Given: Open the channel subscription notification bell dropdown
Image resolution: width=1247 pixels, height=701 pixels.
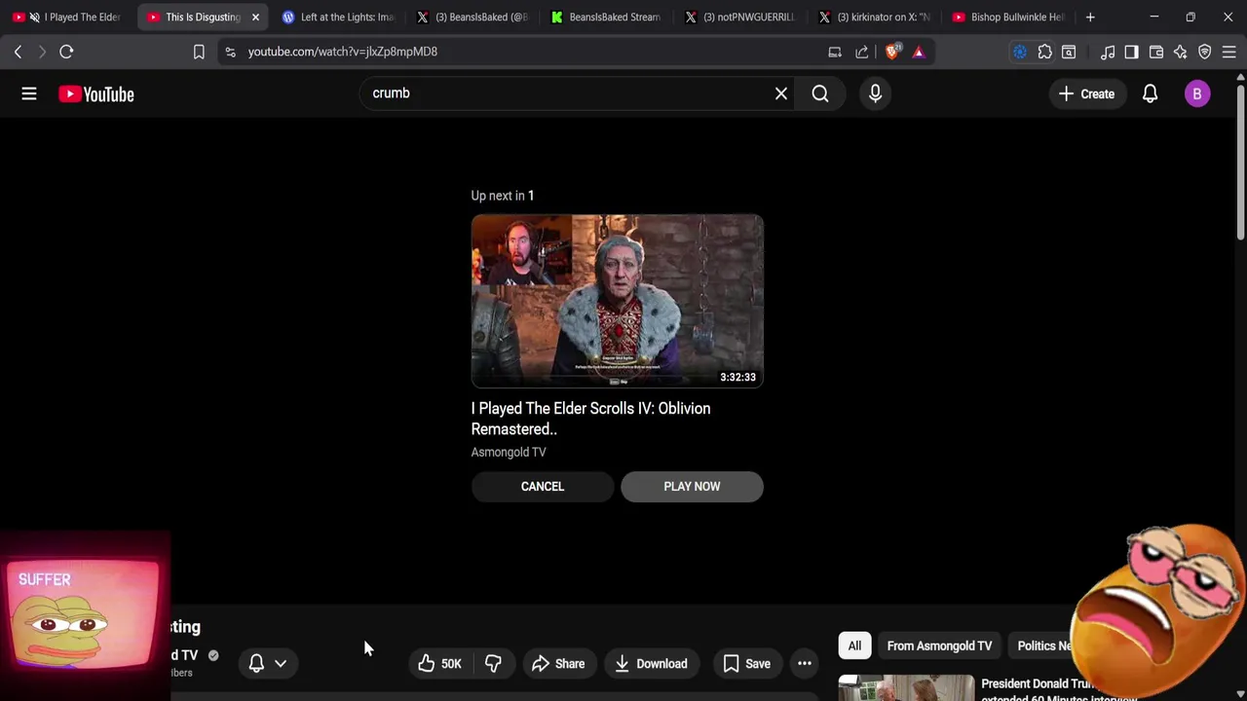Looking at the screenshot, I should 267,664.
